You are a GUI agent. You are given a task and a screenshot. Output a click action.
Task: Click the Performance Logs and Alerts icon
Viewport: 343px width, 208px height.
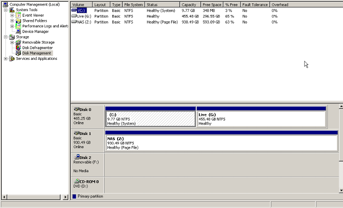18,26
